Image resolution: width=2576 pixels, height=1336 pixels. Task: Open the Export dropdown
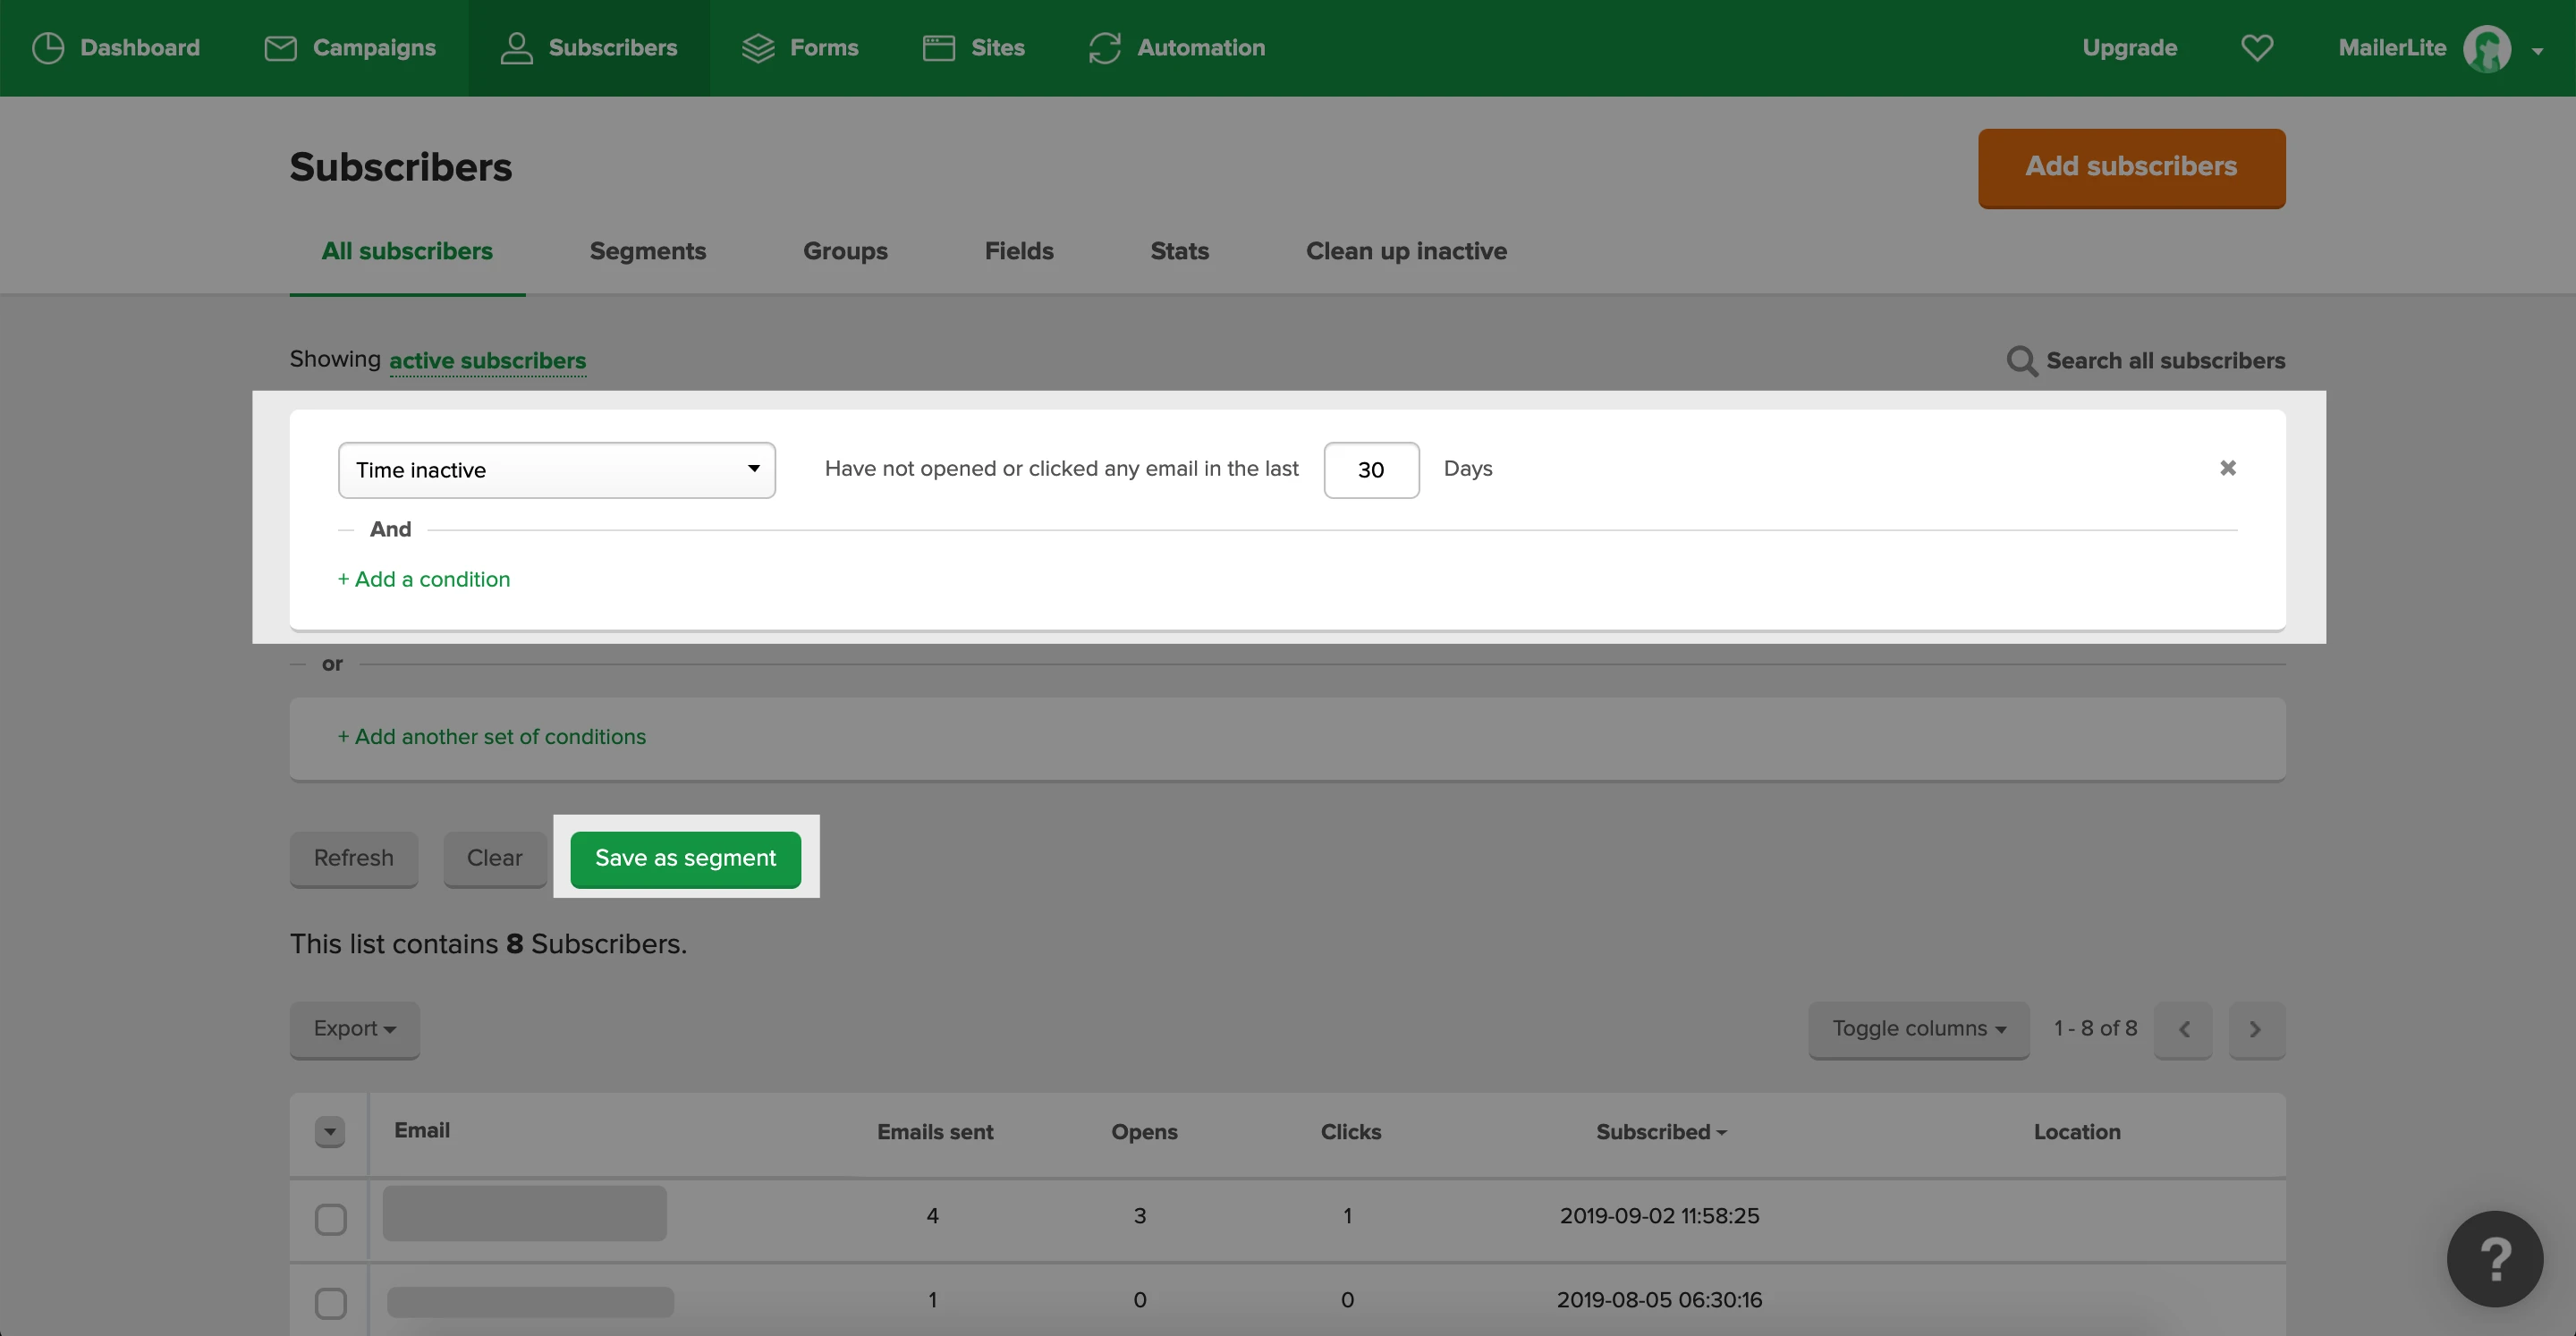pos(354,1029)
